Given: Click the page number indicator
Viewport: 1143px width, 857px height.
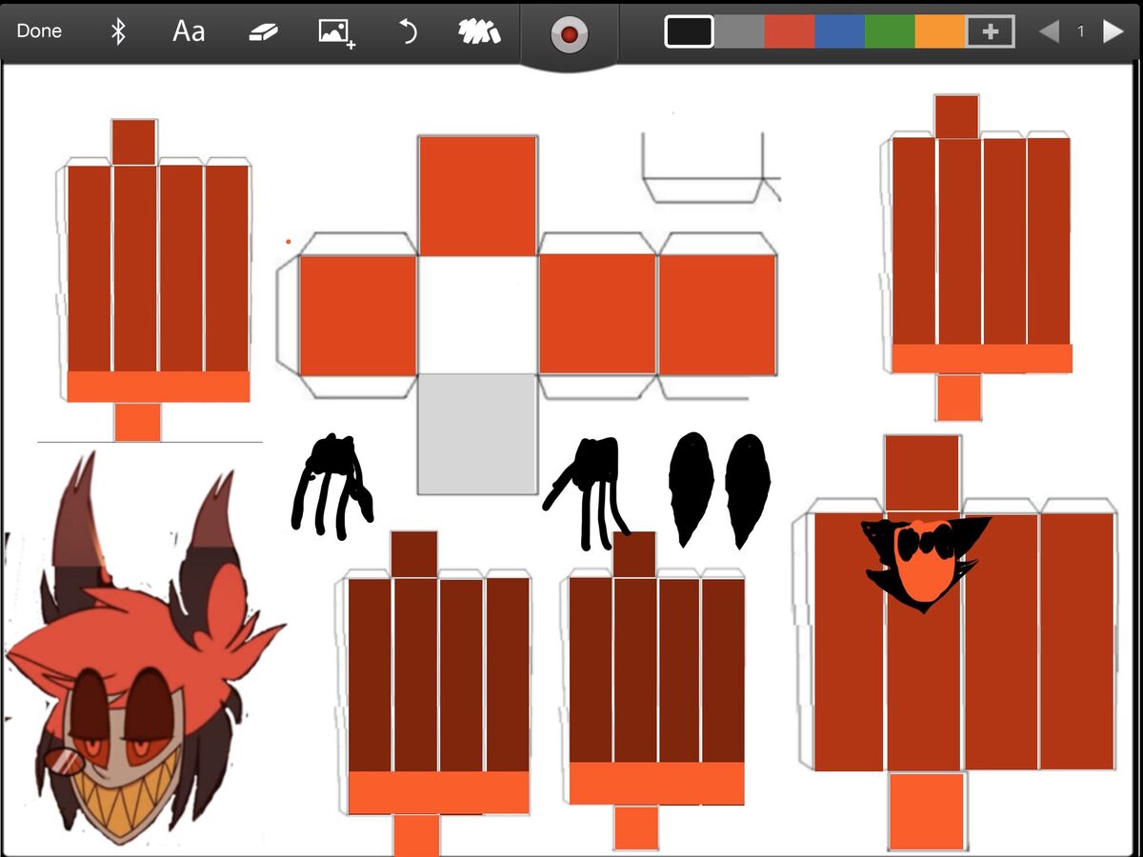Looking at the screenshot, I should pyautogui.click(x=1081, y=31).
